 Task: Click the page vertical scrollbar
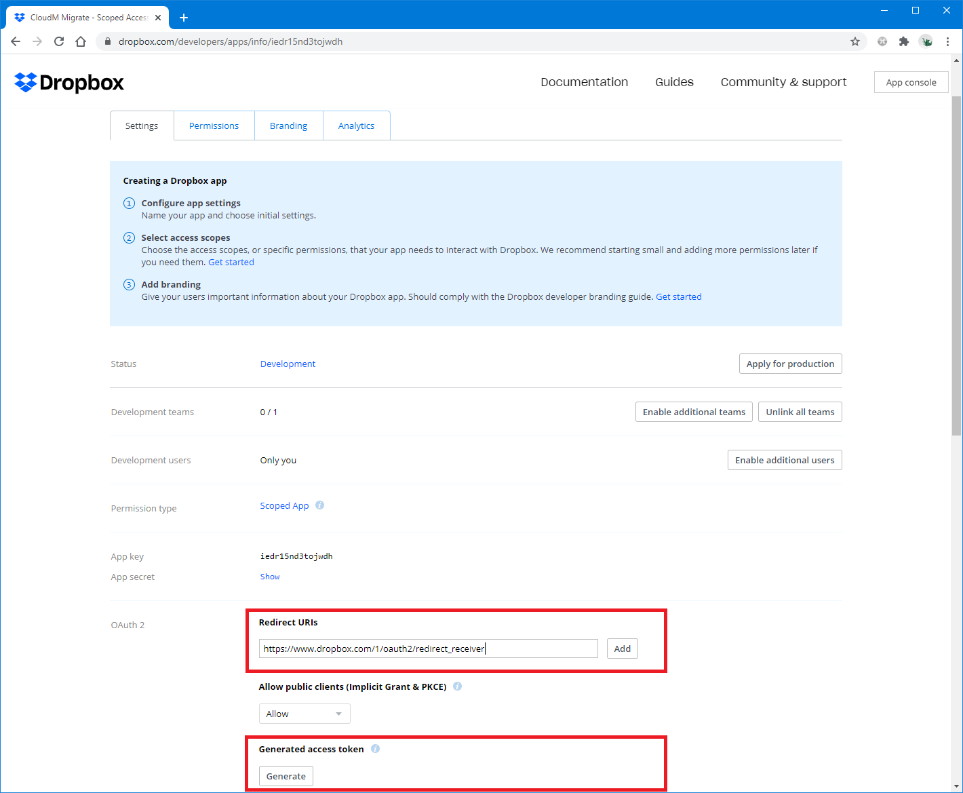pyautogui.click(x=957, y=265)
